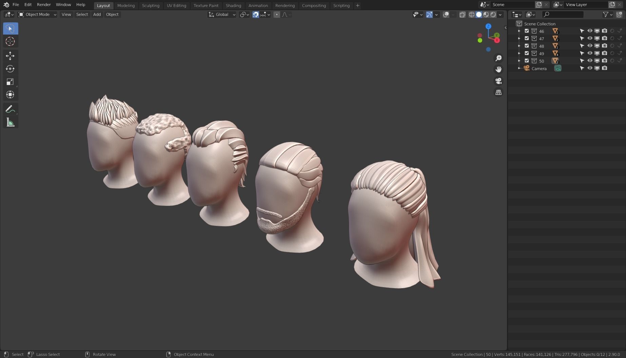Open the Object Mode dropdown
Image resolution: width=626 pixels, height=358 pixels.
(x=37, y=15)
